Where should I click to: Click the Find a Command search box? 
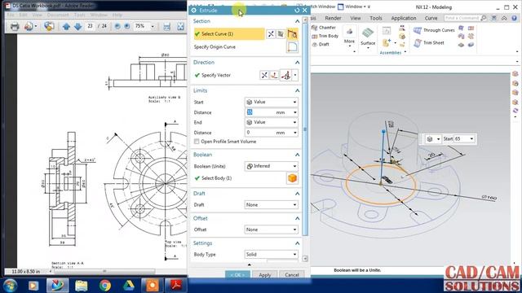pos(462,18)
